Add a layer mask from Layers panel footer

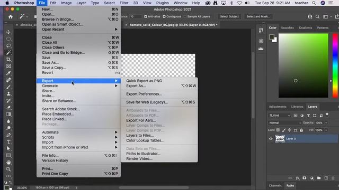pos(305,178)
